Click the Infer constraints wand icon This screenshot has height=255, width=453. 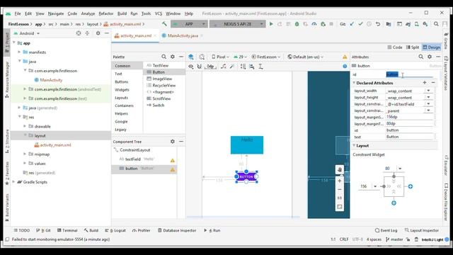232,67
